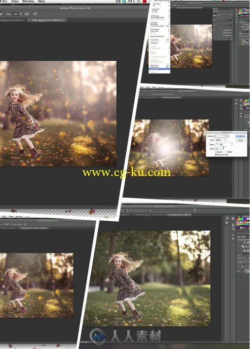Enable airbrush mode beside the Flow field
This screenshot has height=349, width=250.
click(27, 14)
